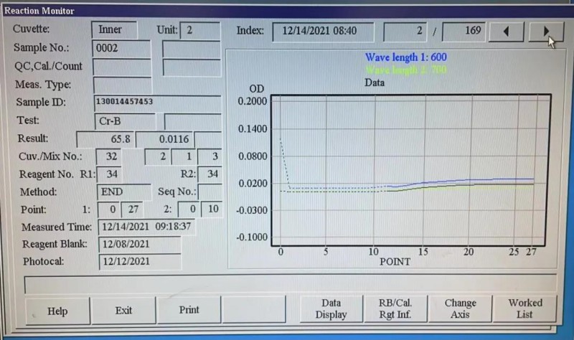The height and width of the screenshot is (340, 574).
Task: Click Photocal date 12/12/2021
Action: point(140,262)
